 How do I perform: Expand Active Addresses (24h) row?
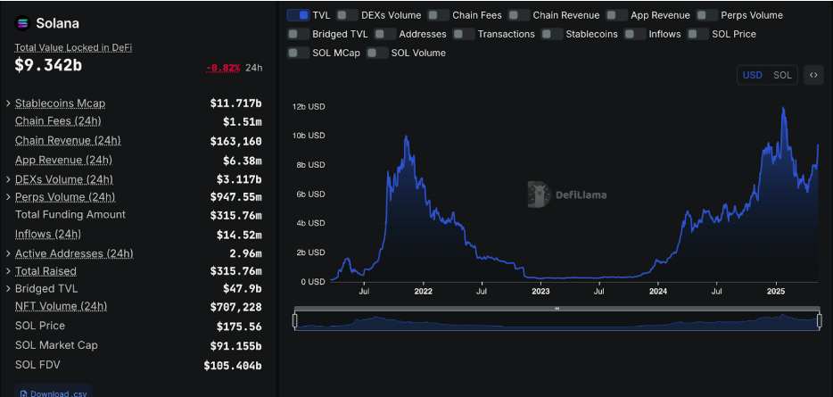point(8,253)
